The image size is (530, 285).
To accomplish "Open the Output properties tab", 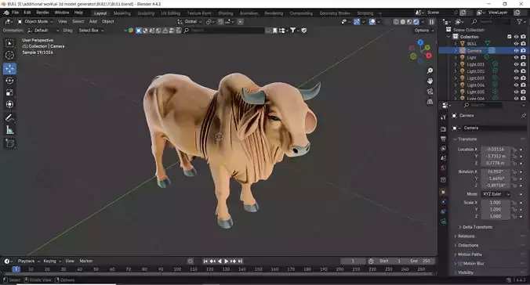I will coord(443,139).
